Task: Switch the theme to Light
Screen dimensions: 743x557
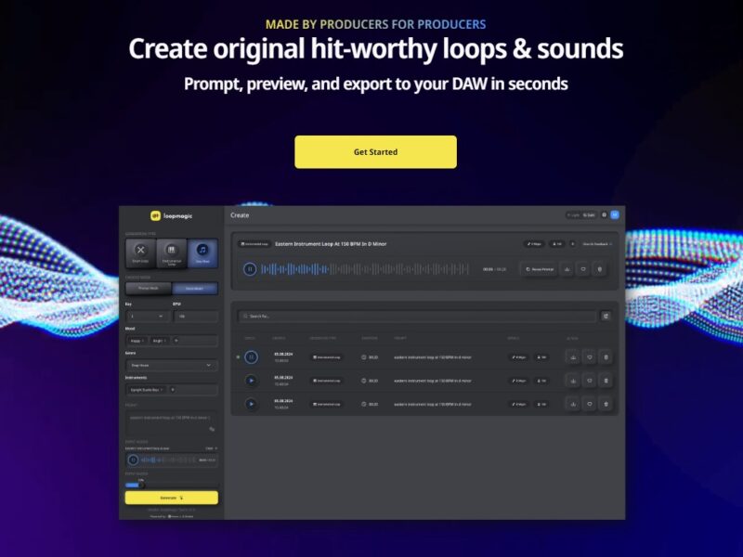Action: coord(572,214)
